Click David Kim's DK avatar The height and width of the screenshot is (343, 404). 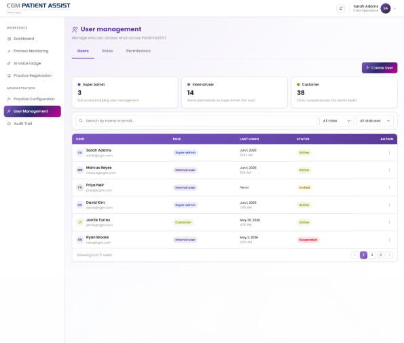(80, 205)
